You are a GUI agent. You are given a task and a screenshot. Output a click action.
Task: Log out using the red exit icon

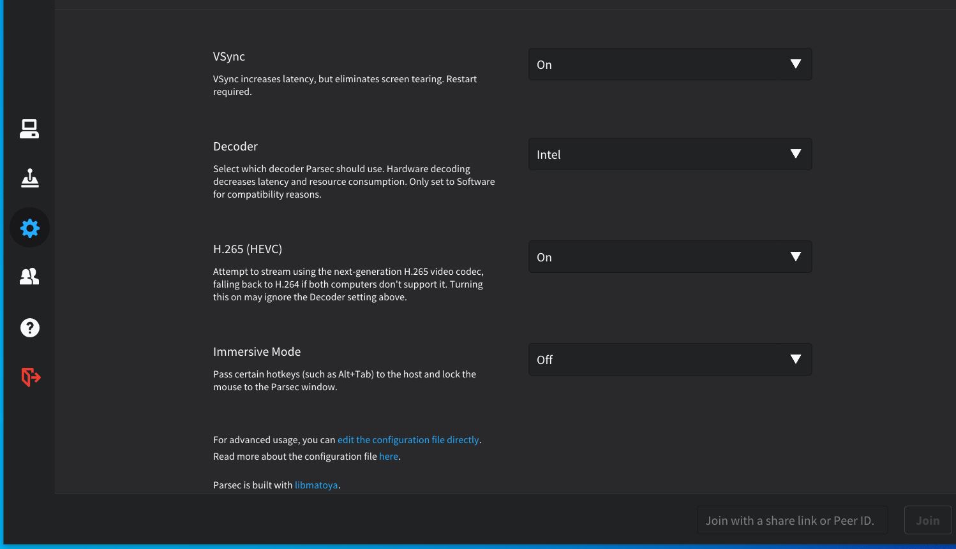(x=29, y=377)
